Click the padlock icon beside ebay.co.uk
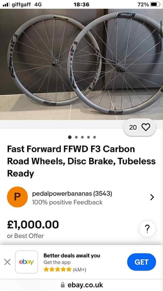Viewport: 163px width, 291px height. pyautogui.click(x=63, y=285)
